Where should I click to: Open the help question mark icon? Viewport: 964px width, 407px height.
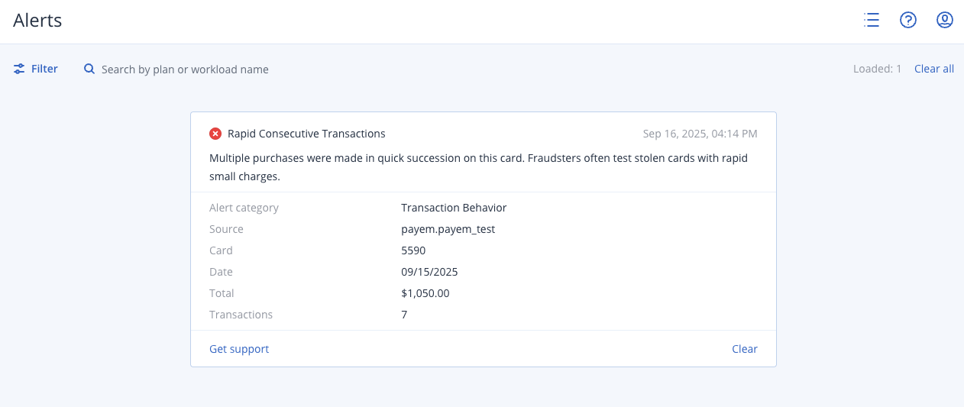point(907,21)
